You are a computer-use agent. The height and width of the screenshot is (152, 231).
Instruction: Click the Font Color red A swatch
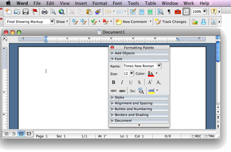(151, 73)
